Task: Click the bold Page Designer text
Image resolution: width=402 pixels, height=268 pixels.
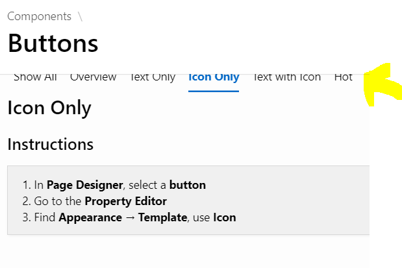Action: [85, 185]
